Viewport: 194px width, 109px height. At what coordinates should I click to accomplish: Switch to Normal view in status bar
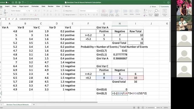(x=134, y=108)
